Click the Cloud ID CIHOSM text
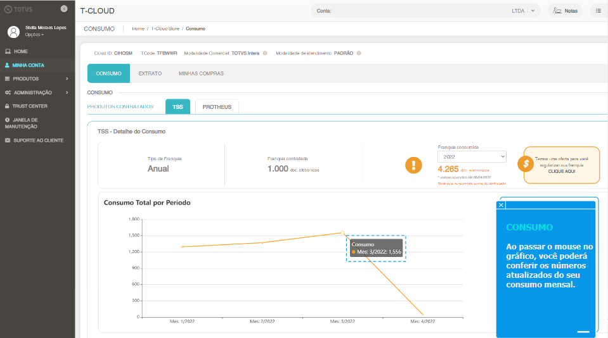The width and height of the screenshot is (608, 338). pos(113,53)
